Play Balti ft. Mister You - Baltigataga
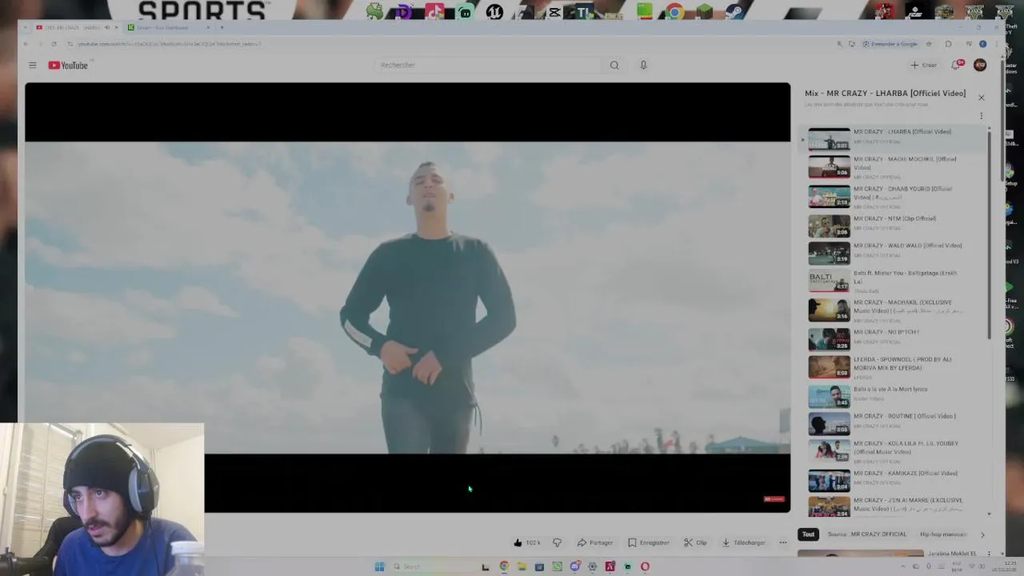Image resolution: width=1024 pixels, height=576 pixels. pyautogui.click(x=894, y=280)
